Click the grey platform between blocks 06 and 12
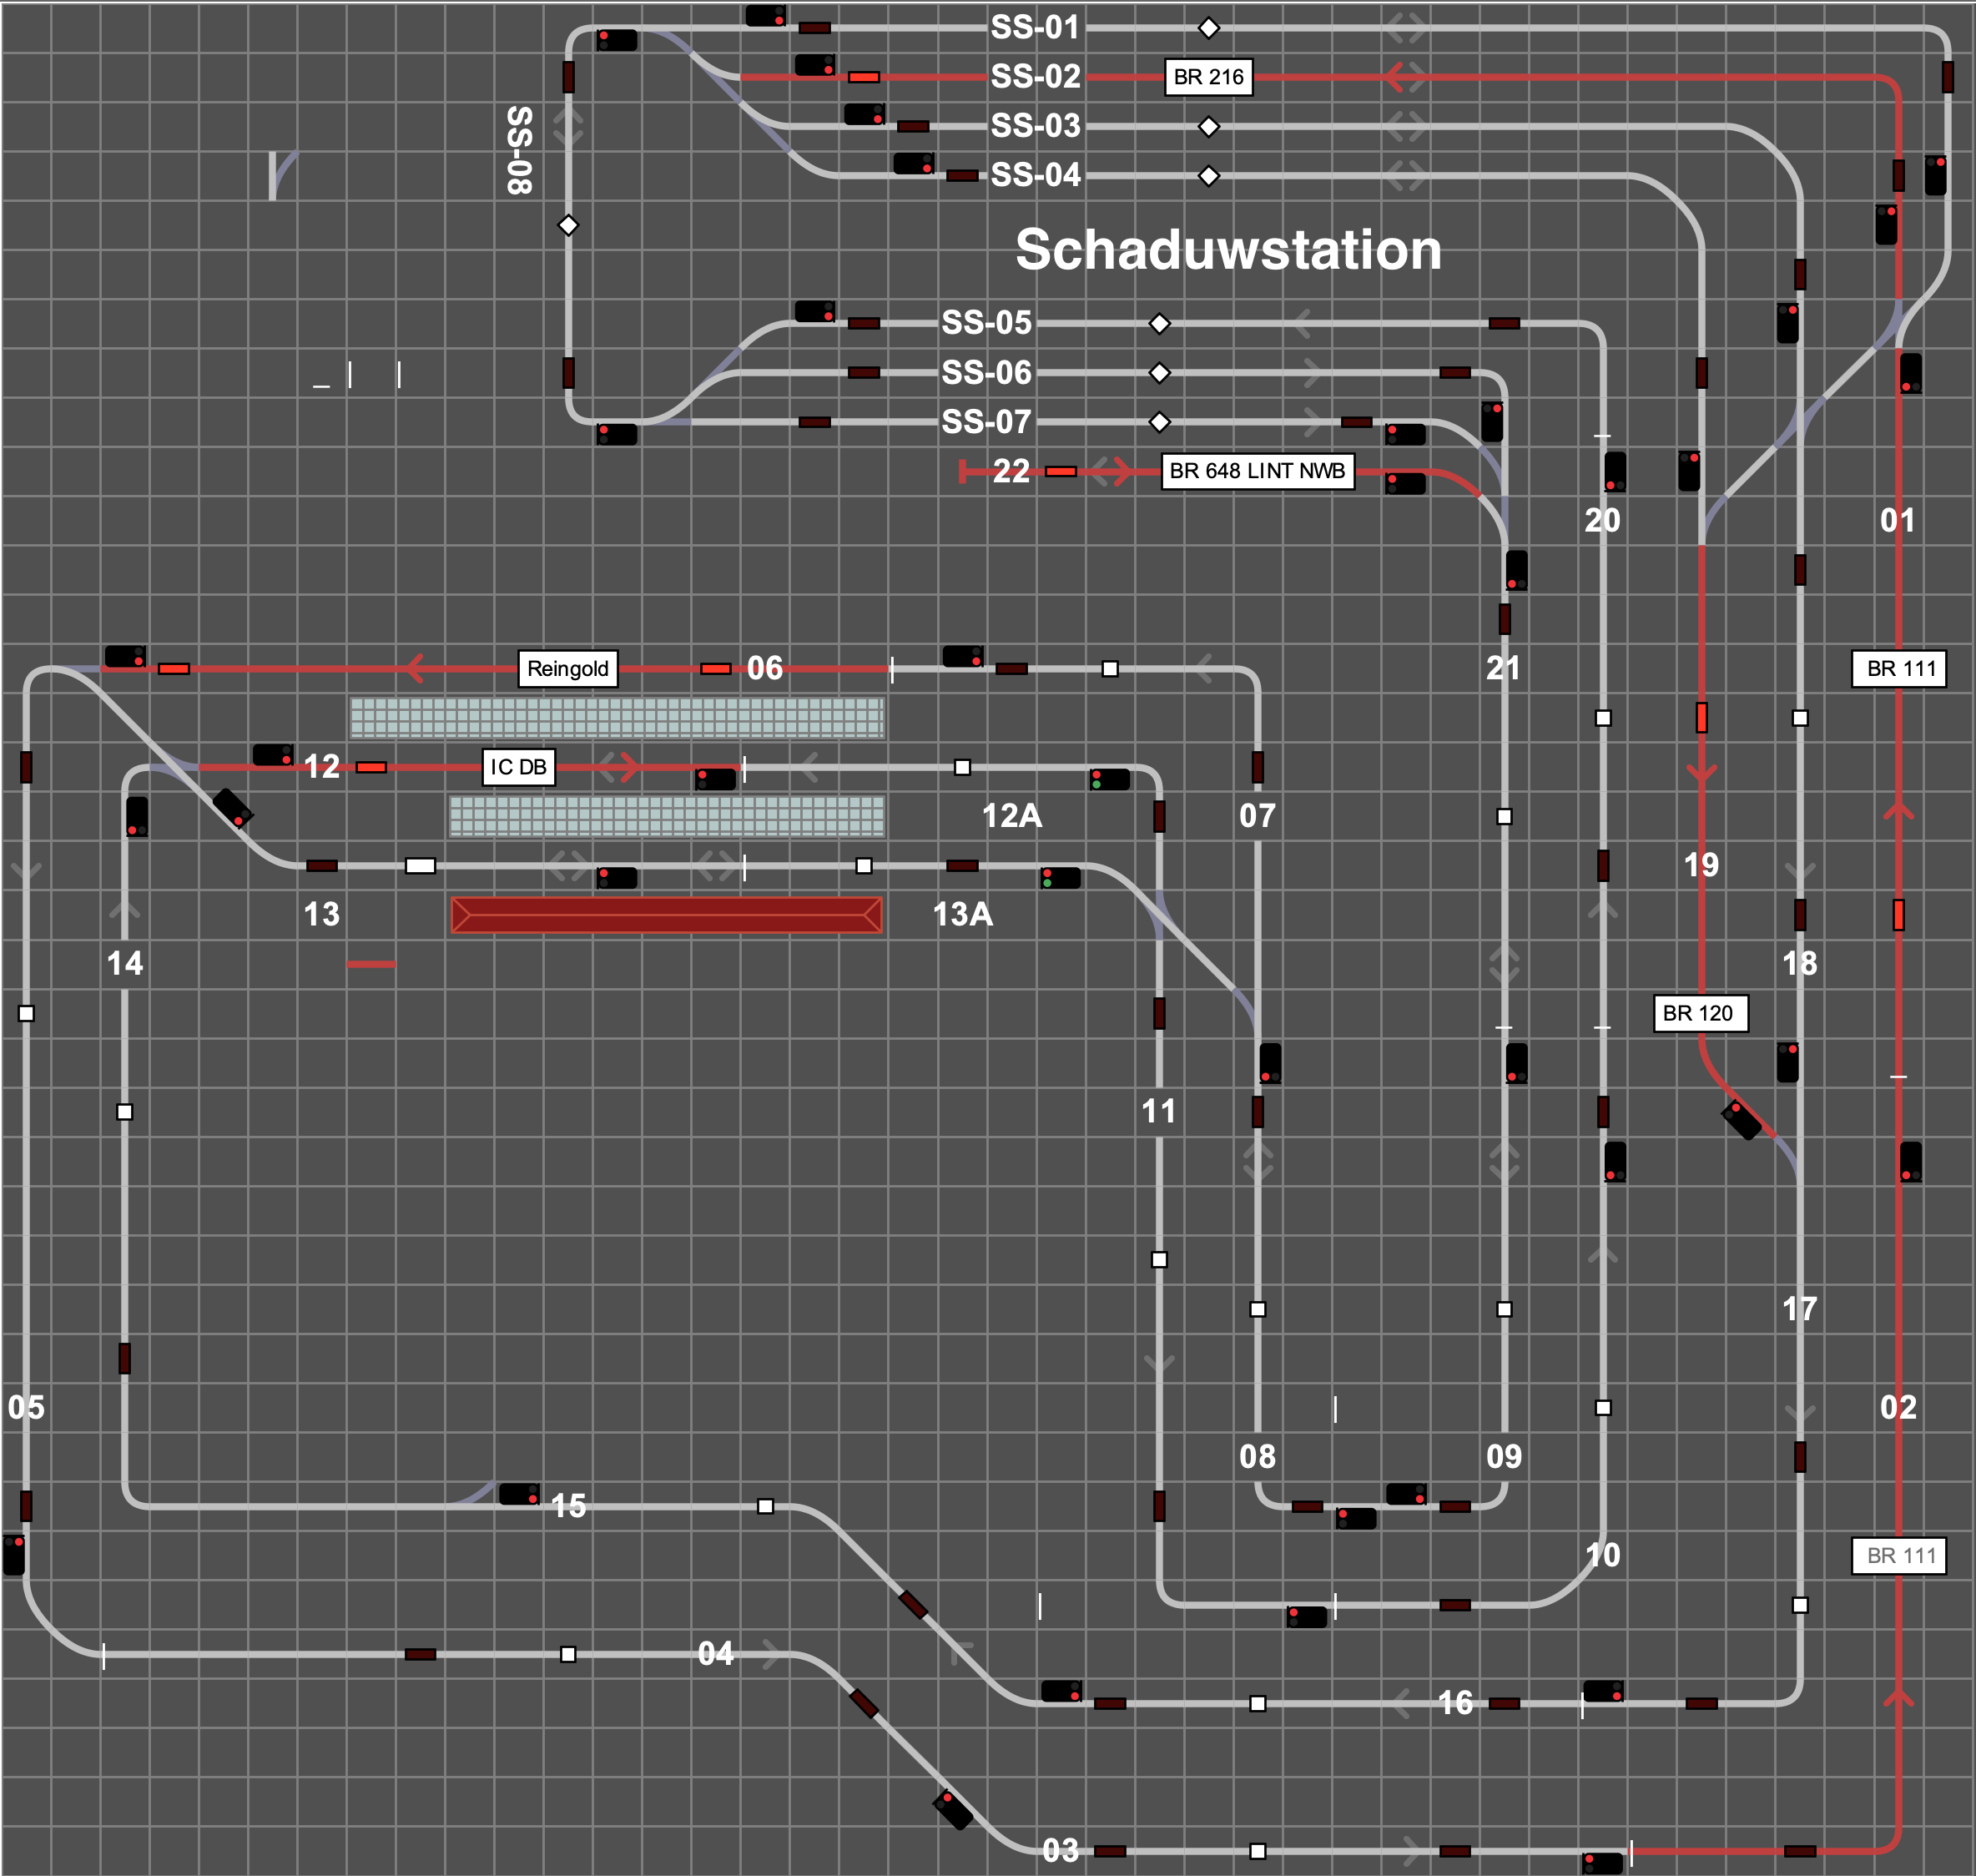 click(617, 717)
